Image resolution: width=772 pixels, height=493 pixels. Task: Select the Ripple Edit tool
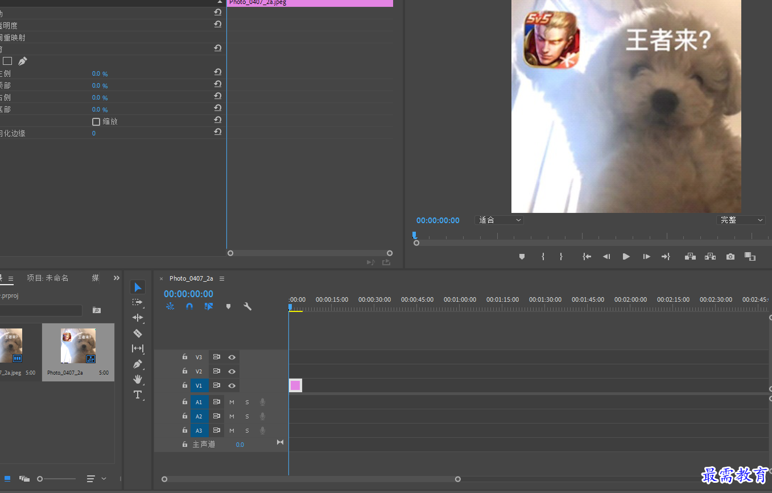pos(138,318)
